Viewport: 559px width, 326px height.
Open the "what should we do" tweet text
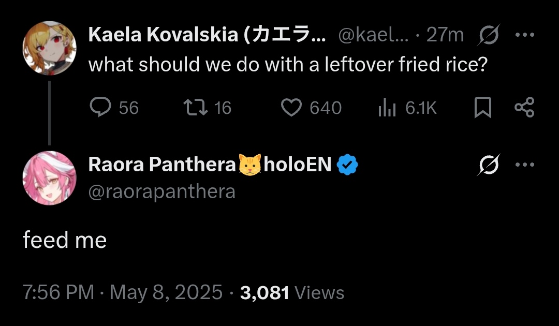click(x=288, y=65)
